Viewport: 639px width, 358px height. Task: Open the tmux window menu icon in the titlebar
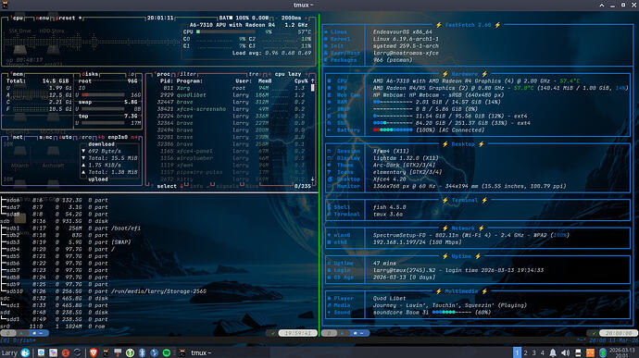point(5,5)
